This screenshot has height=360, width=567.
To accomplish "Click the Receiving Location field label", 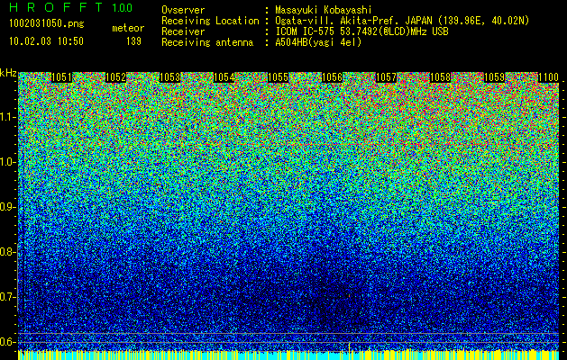I will [x=210, y=22].
